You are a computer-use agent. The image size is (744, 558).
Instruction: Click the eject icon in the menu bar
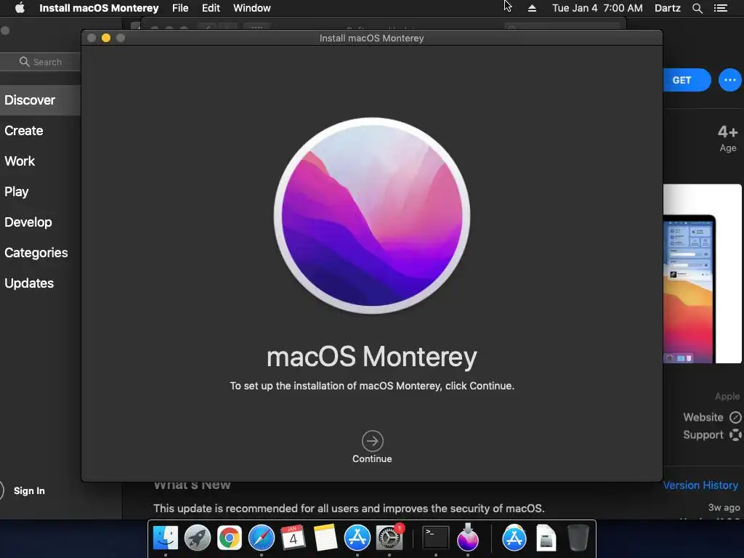533,8
